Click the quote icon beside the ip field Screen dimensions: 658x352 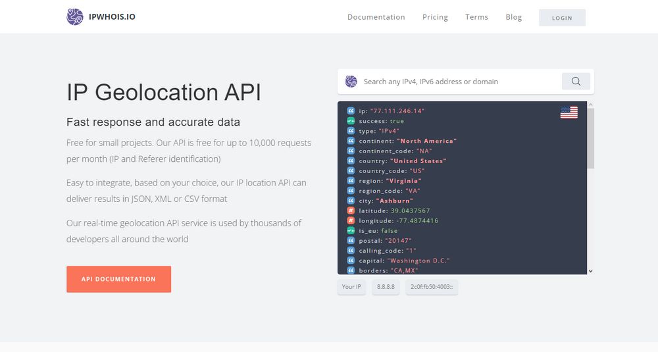(x=351, y=111)
